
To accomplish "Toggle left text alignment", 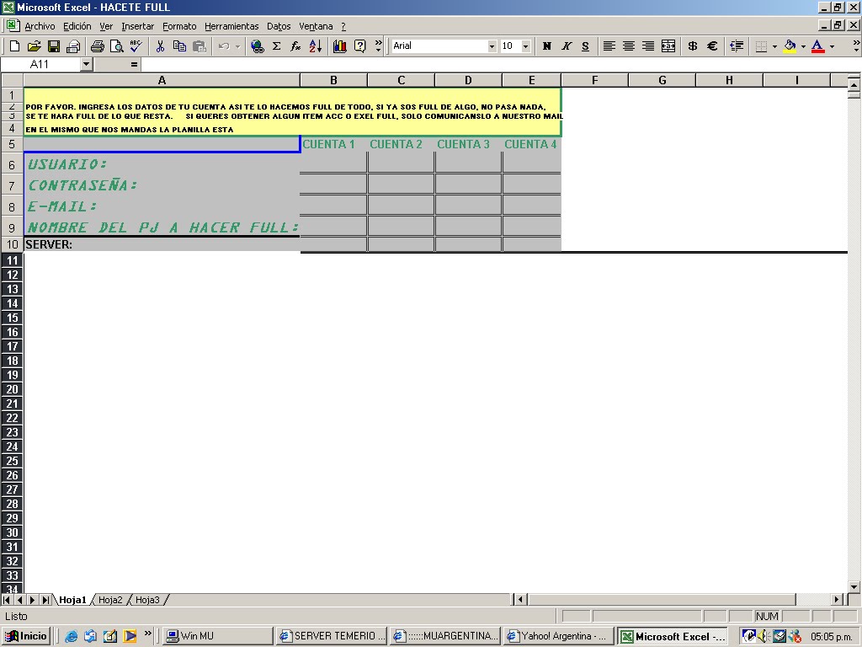I will click(609, 46).
